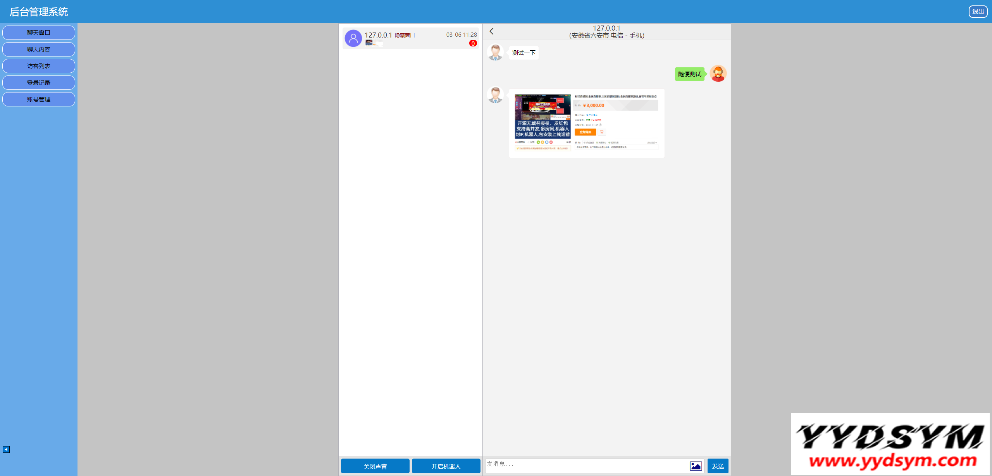Switch to the 访客列表 section

38,66
